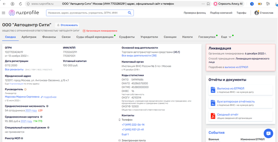Open Все виды деятельности (38) link
The height and width of the screenshot is (142, 278).
(139, 56)
